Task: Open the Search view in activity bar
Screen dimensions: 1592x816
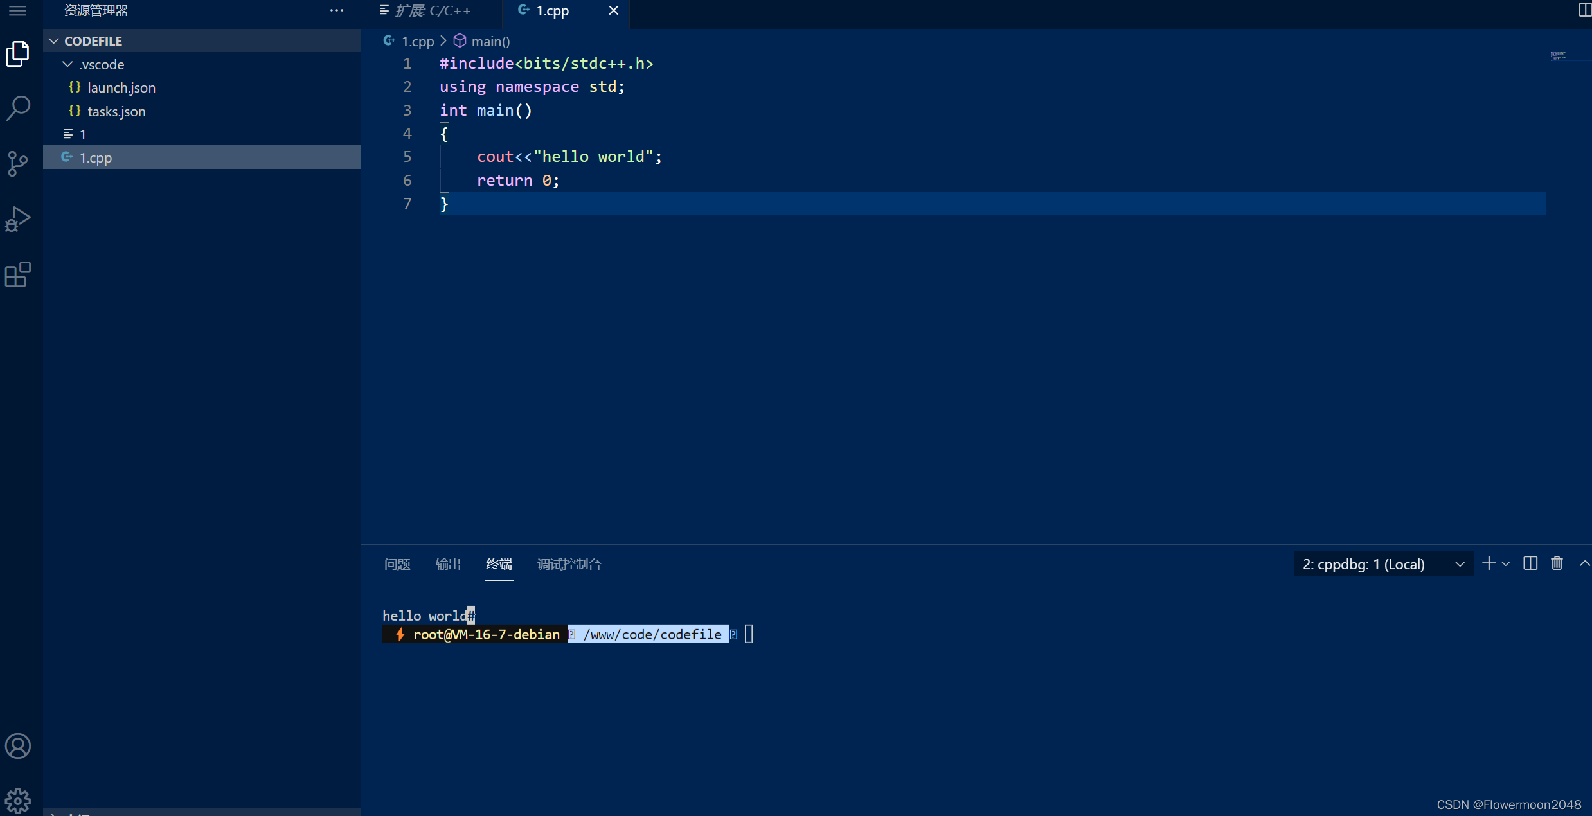Action: click(x=17, y=109)
